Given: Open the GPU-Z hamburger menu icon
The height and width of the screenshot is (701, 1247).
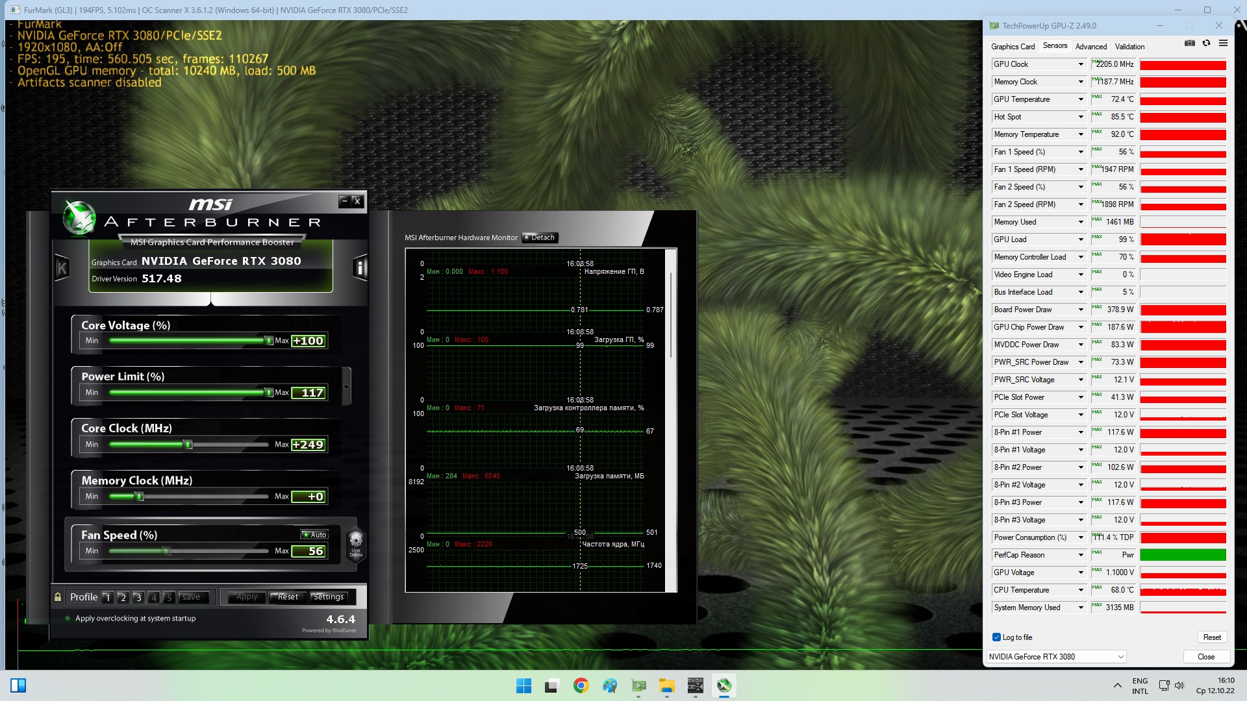Looking at the screenshot, I should pyautogui.click(x=1223, y=43).
